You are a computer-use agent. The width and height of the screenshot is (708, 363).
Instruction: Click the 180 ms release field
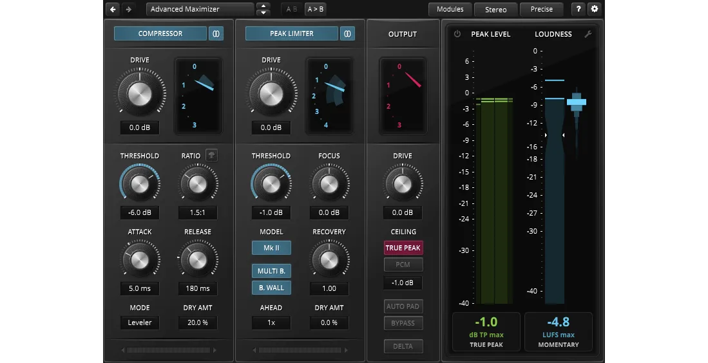[x=197, y=288]
